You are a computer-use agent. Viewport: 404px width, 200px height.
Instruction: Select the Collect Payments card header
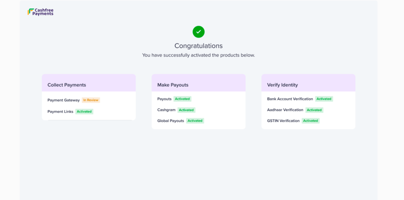67,85
